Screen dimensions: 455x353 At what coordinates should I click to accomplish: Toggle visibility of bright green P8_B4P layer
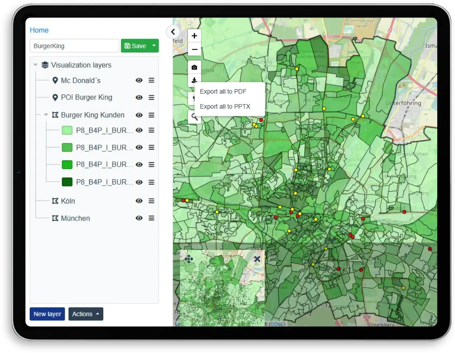(x=139, y=164)
